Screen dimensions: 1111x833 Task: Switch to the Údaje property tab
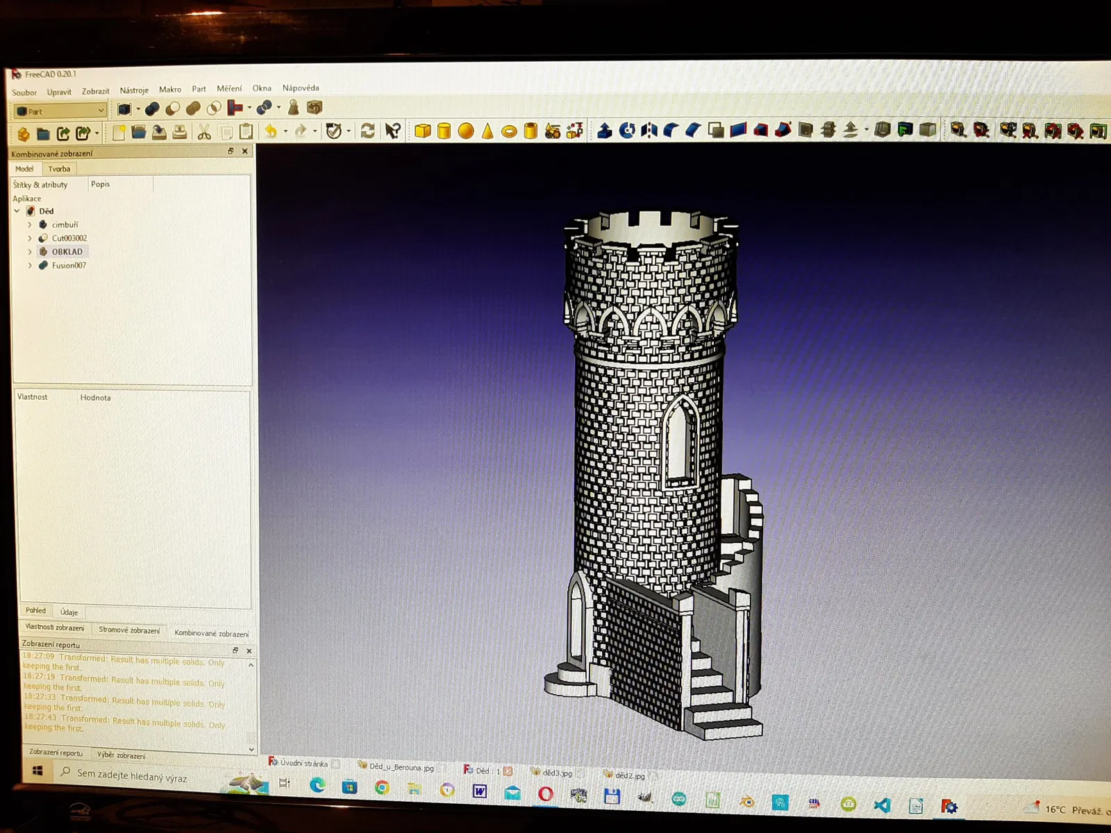[x=69, y=612]
